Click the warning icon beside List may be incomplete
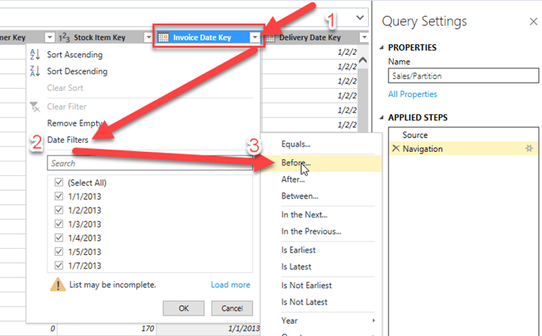The image size is (542, 336). pos(58,285)
